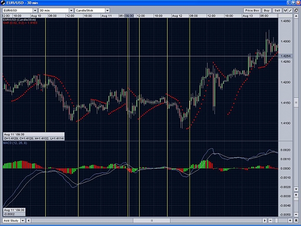Click the 1.4350 price axis label

coord(286,21)
